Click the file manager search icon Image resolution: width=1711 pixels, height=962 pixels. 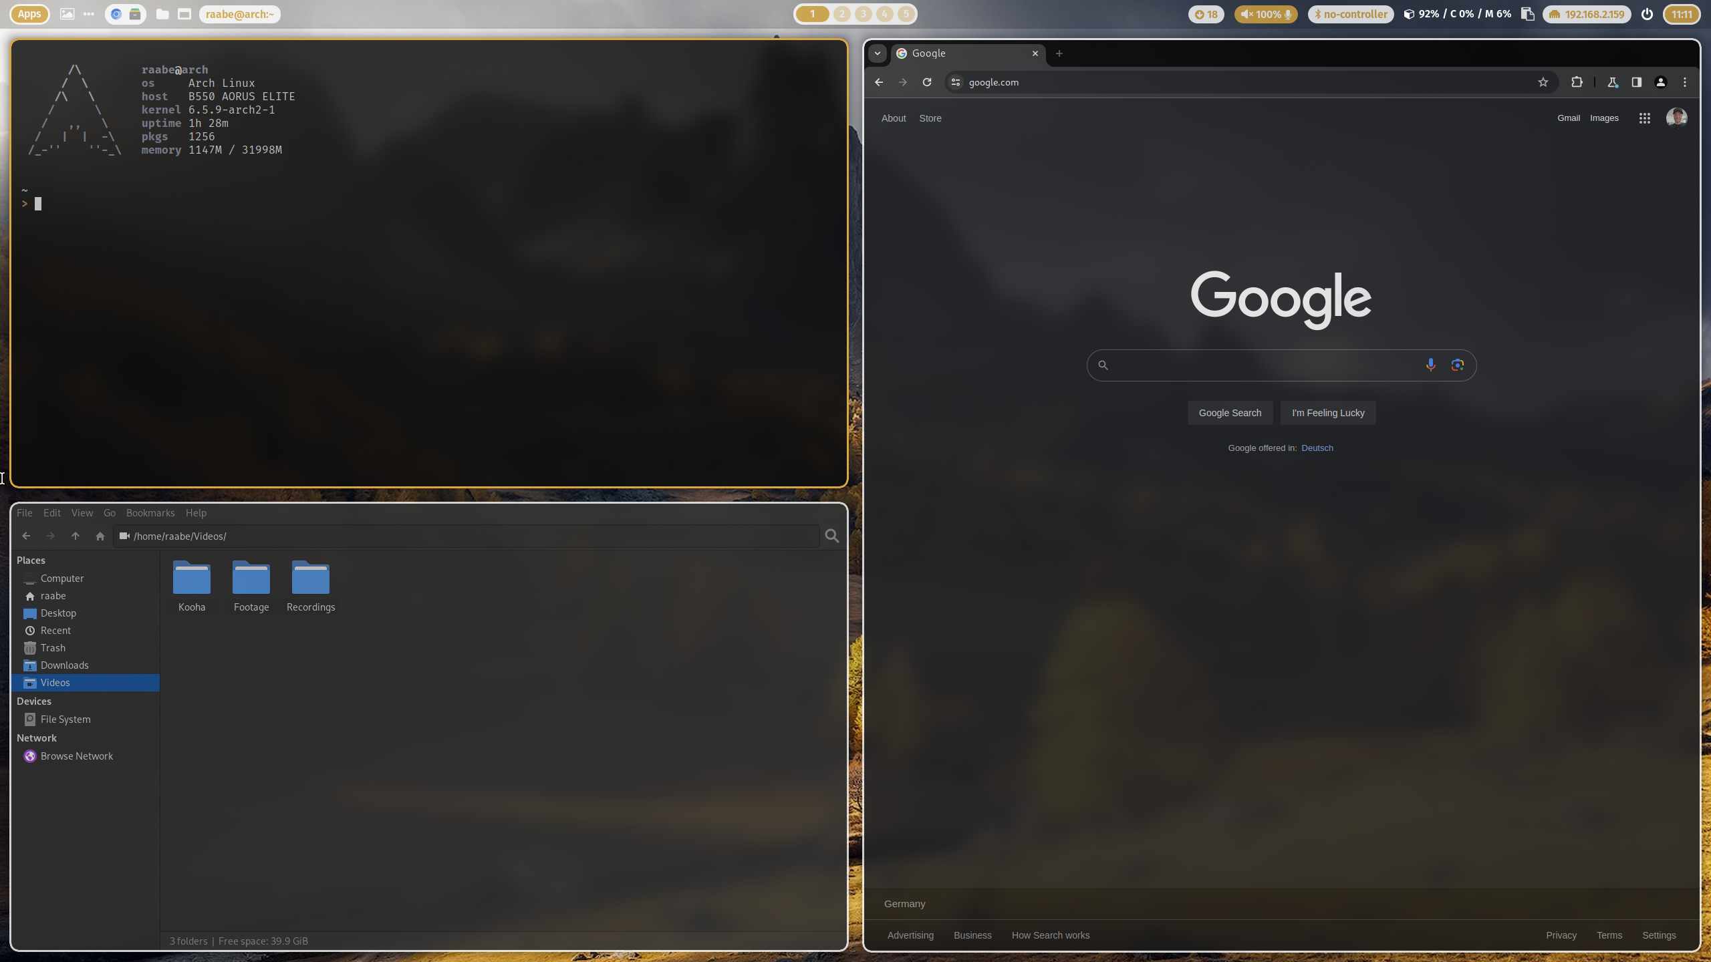pyautogui.click(x=832, y=536)
